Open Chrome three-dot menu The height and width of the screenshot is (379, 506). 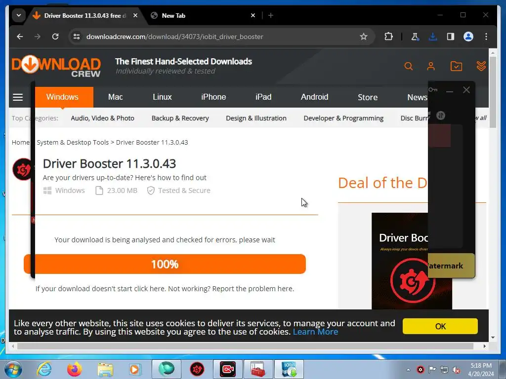486,37
